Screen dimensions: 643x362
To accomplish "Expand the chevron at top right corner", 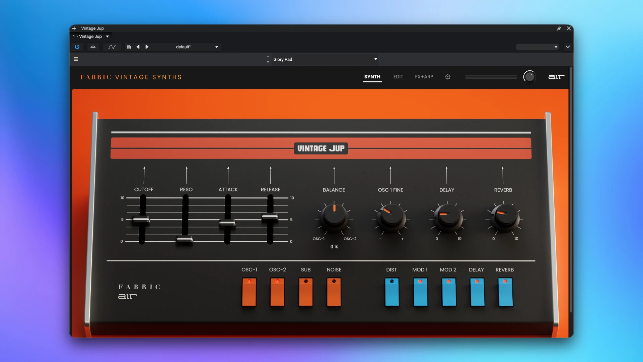I will coord(568,47).
